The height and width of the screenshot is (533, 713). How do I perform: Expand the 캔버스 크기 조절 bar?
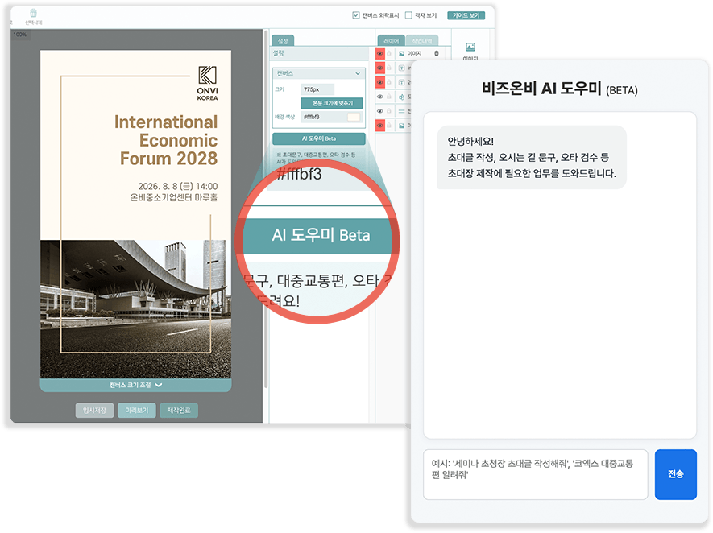135,385
